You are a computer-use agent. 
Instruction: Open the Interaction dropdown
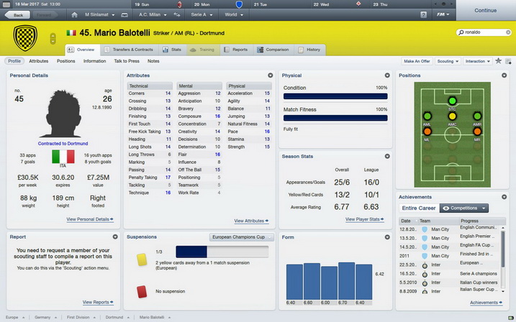click(477, 61)
